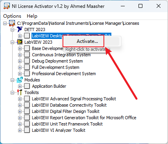
Task: Select LabVIEW Digital Filter Design Toolkit text
Action: [66, 111]
